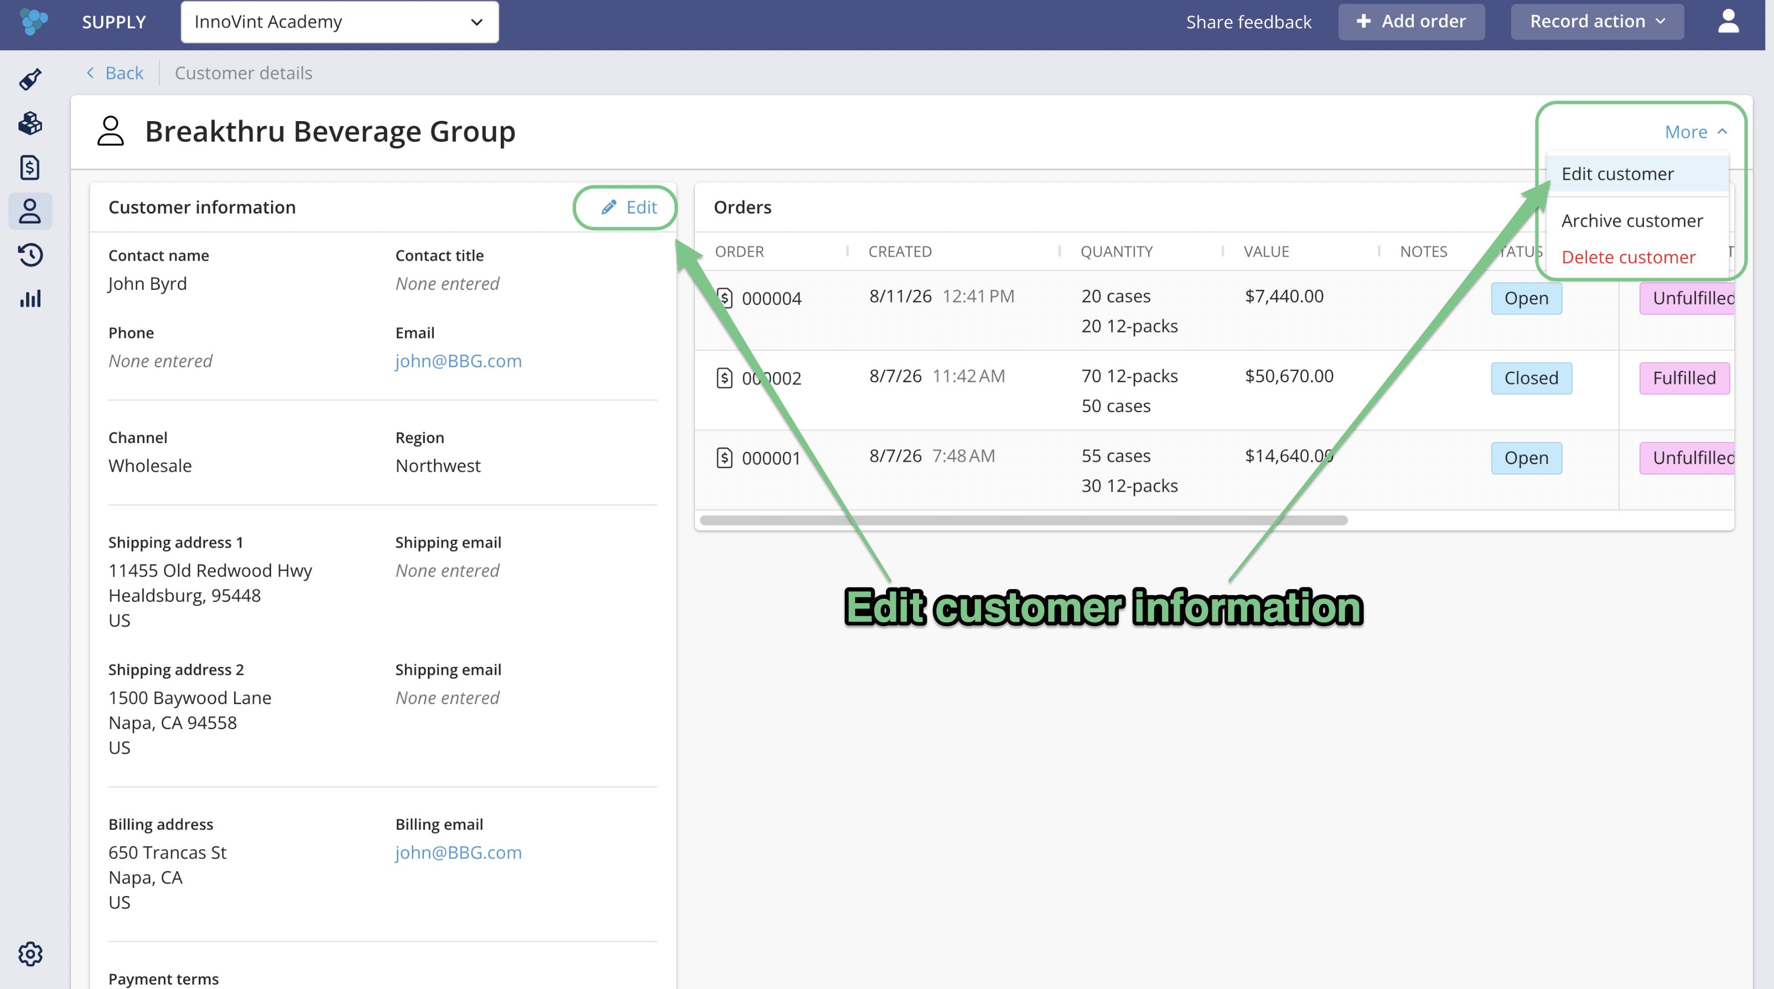
Task: Open order 000001
Action: point(771,457)
